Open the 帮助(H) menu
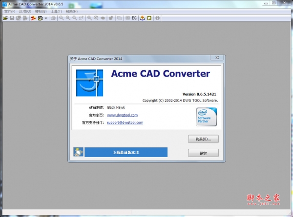293x217 pixels. coord(72,11)
